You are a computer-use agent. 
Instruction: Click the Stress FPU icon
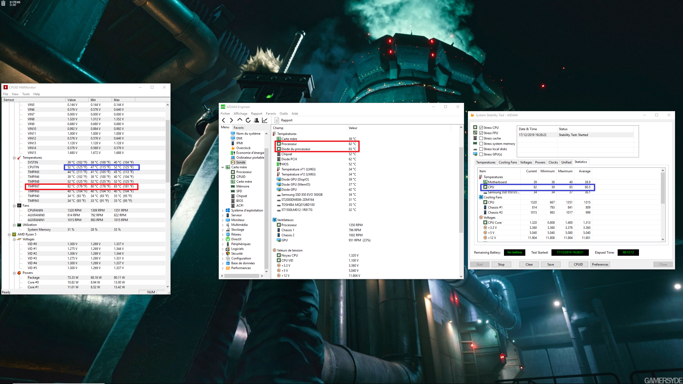pos(475,133)
